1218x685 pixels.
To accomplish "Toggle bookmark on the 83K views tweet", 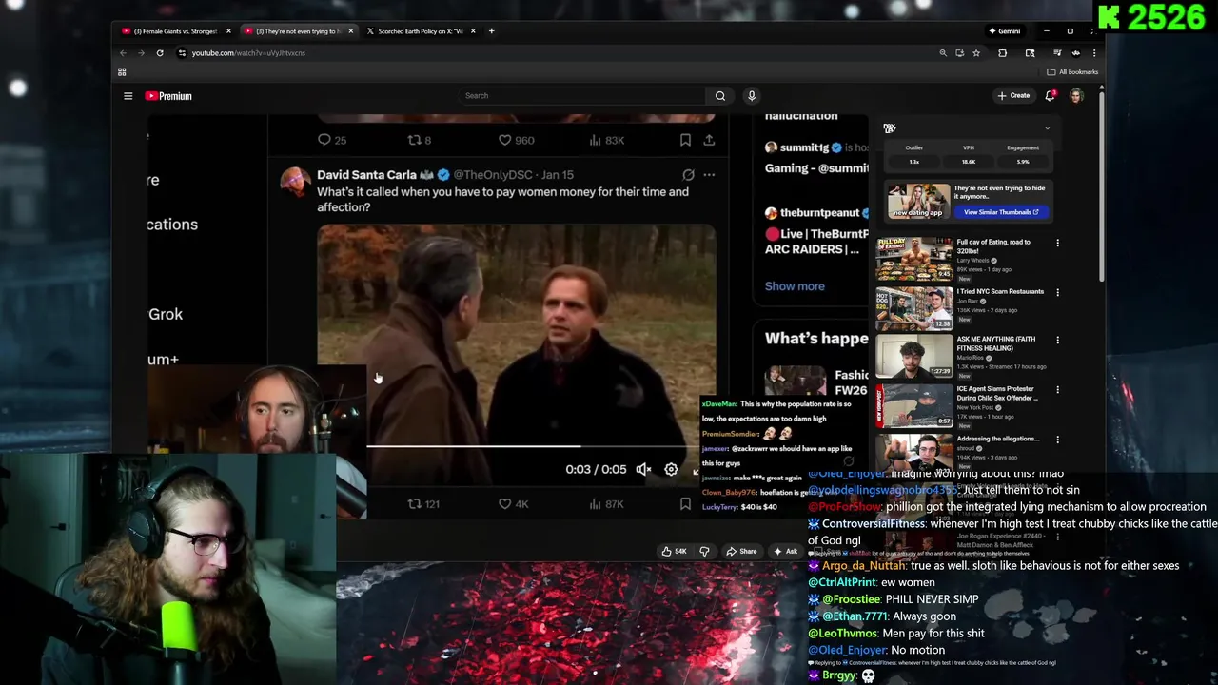I will click(685, 140).
